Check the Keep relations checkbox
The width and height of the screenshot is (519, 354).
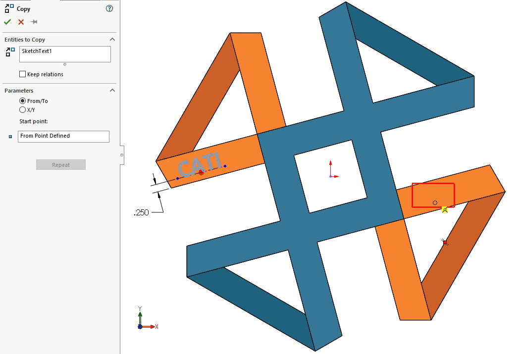tap(22, 74)
